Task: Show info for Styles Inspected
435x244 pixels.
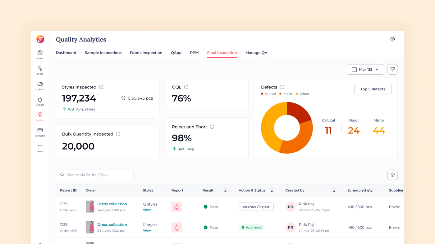Action: click(101, 87)
